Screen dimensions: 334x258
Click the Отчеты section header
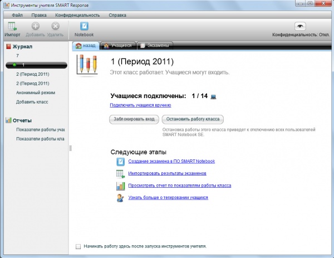[22, 120]
